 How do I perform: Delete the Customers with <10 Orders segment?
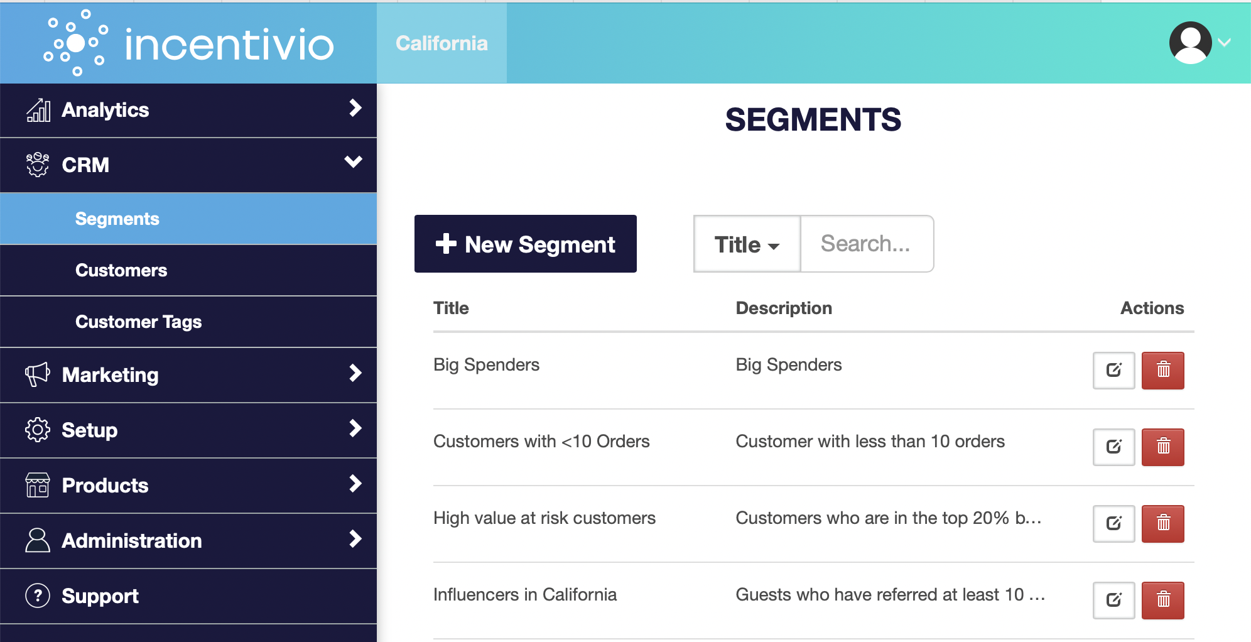click(x=1163, y=447)
